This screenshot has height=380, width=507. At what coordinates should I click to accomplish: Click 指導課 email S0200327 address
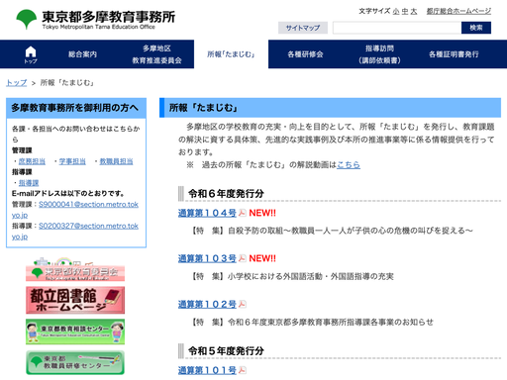[x=88, y=226]
